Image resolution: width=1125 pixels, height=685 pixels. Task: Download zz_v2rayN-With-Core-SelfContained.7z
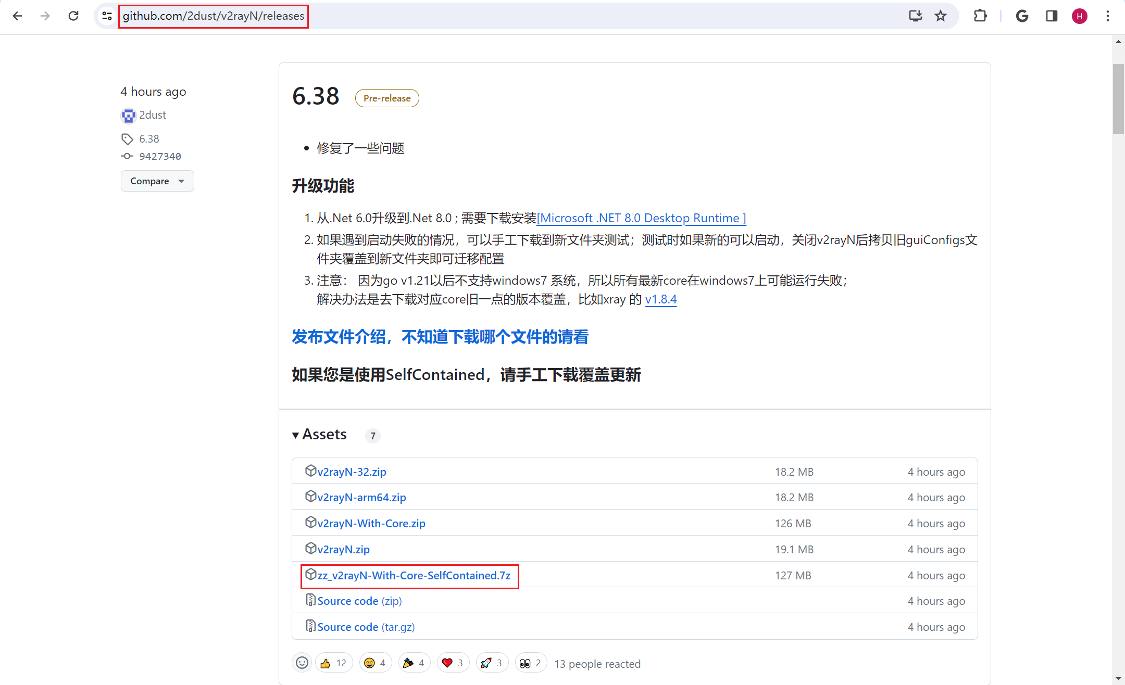pyautogui.click(x=414, y=575)
